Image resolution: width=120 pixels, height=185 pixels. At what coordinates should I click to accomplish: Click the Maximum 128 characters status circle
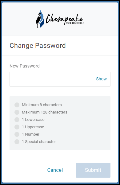coord(17,112)
